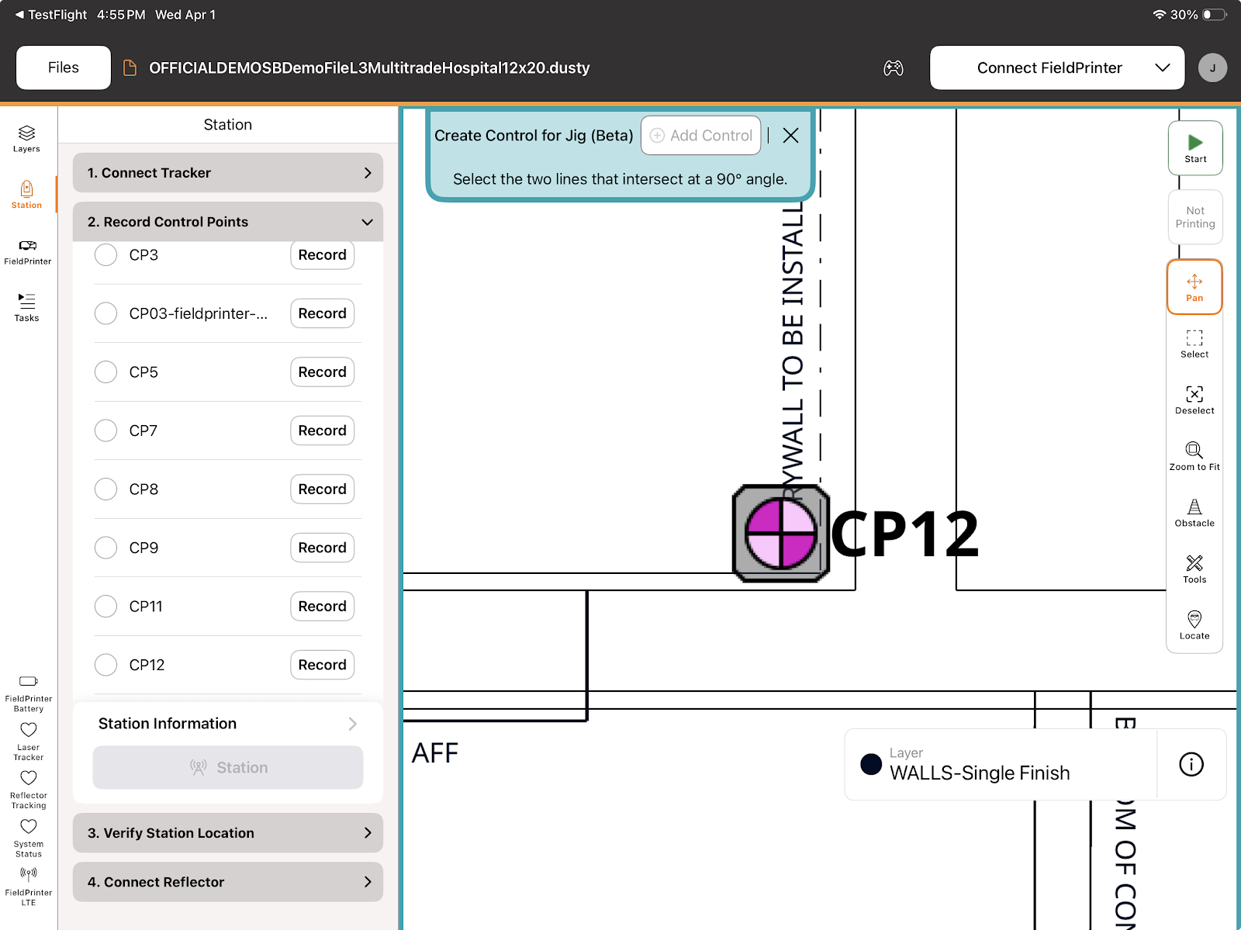Viewport: 1241px width, 930px height.
Task: Pick the Obstacle tool
Action: [1194, 513]
